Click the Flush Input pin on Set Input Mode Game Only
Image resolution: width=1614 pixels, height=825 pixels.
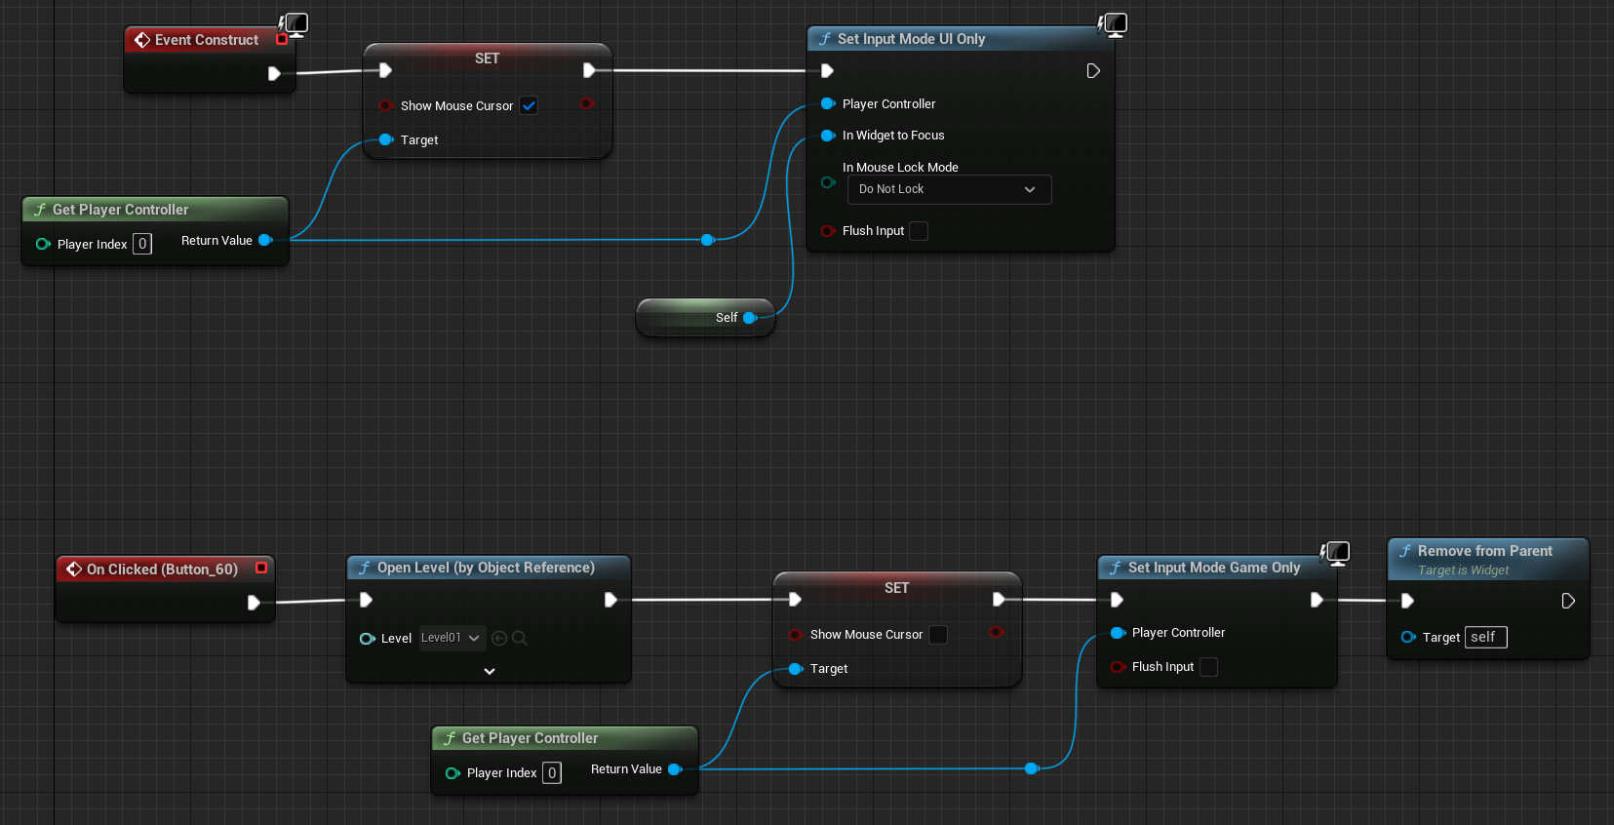pos(1118,667)
